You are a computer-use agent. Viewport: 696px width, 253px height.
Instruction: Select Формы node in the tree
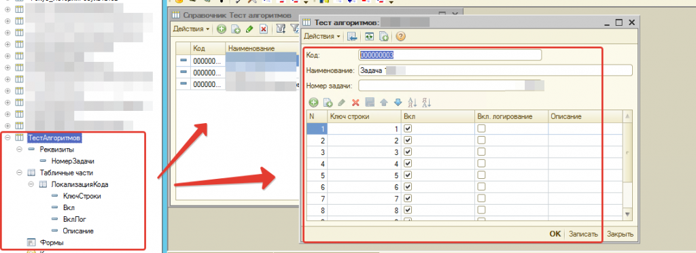coord(52,243)
